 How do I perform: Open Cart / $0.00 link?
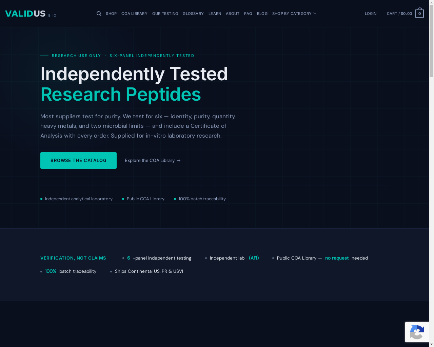coord(399,14)
